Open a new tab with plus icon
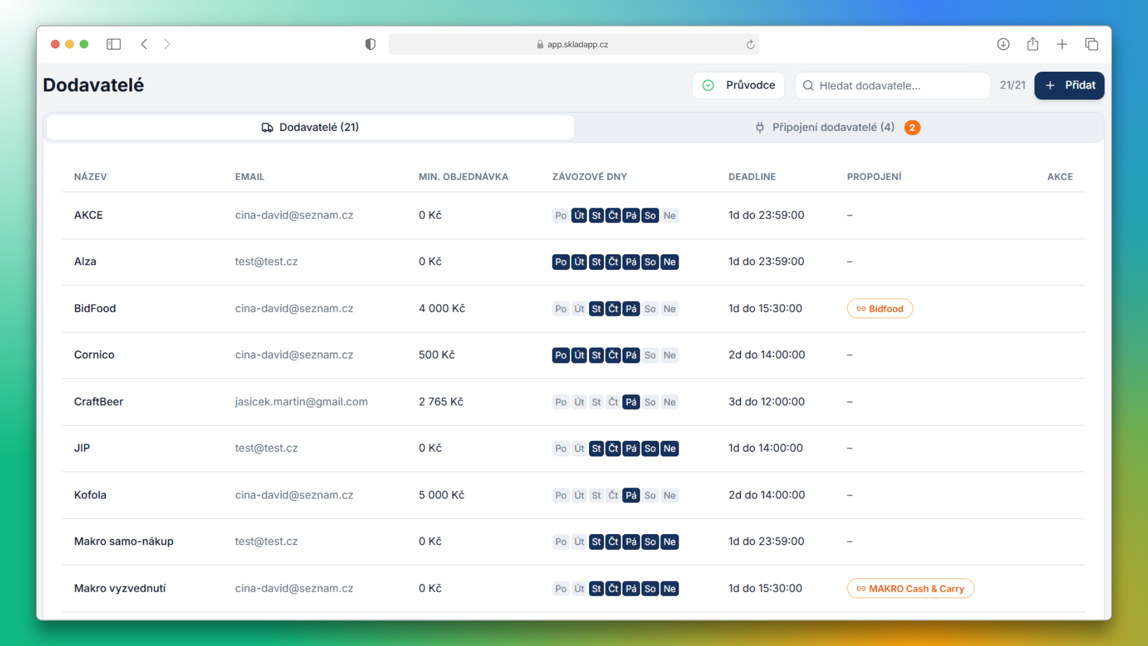Image resolution: width=1148 pixels, height=646 pixels. (1062, 44)
